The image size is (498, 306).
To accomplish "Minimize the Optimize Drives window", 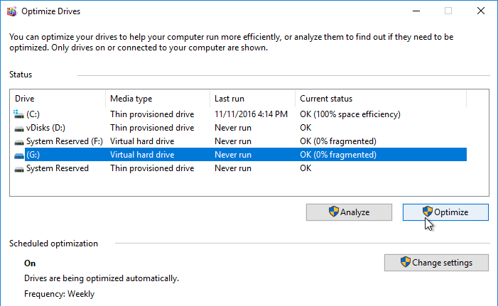I will pyautogui.click(x=416, y=11).
